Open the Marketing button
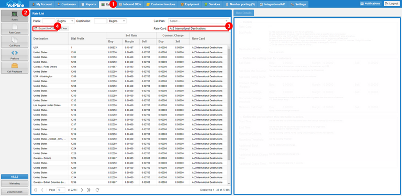402x196 pixels. [x=15, y=183]
